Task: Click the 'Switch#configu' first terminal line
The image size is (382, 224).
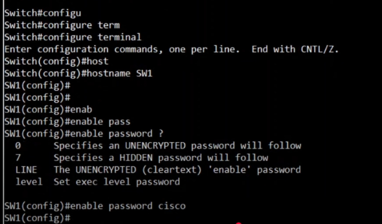Action: (42, 13)
